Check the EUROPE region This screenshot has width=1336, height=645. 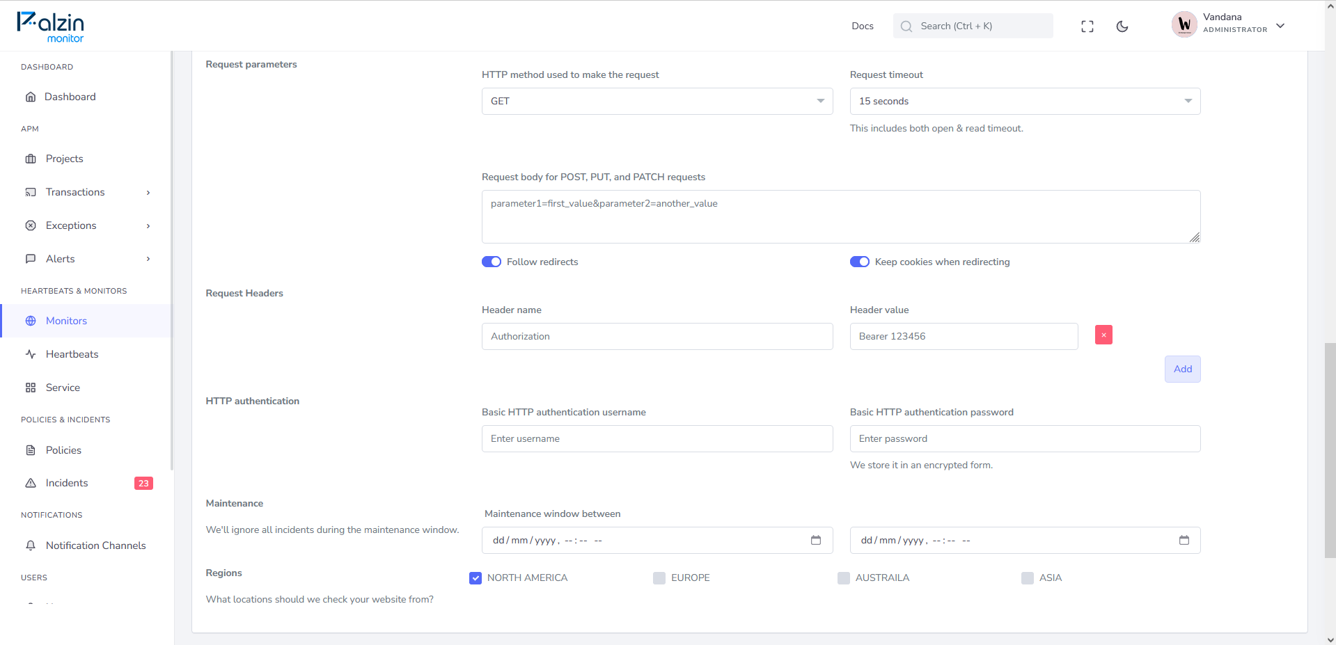pos(659,578)
